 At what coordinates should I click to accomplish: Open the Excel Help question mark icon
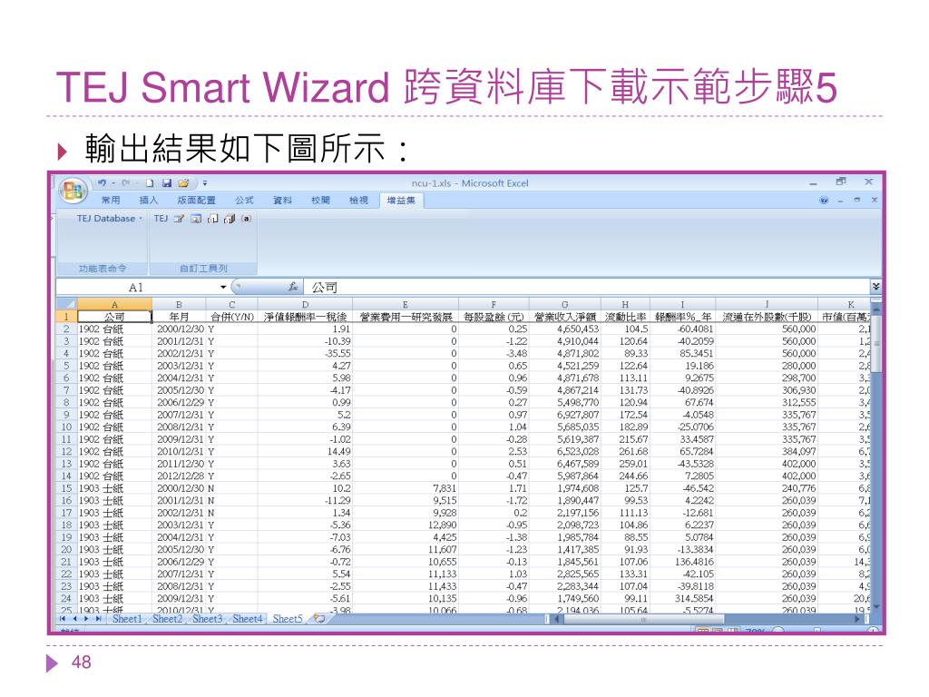tap(824, 201)
